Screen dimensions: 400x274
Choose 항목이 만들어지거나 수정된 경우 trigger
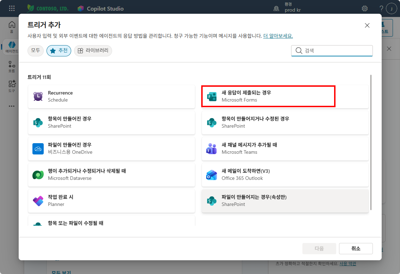pos(285,123)
